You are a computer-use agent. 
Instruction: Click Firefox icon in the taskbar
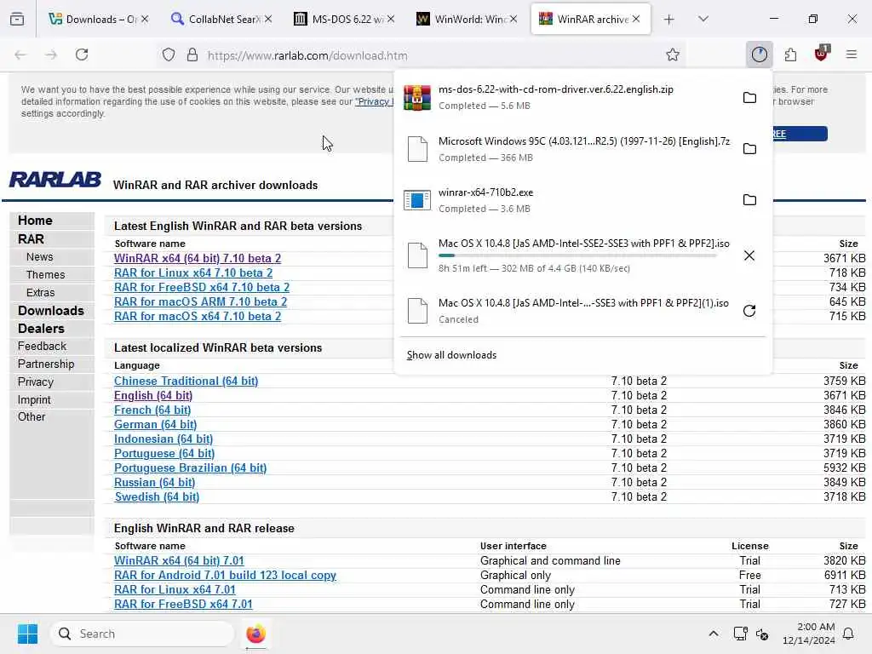click(x=255, y=634)
